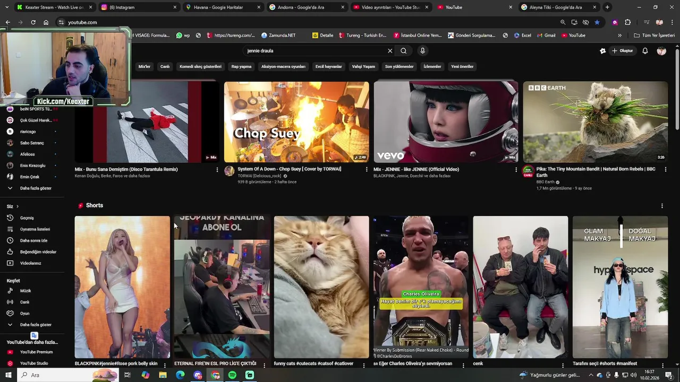Open Chrome tab search dropdown arrow
The image size is (680, 382).
coord(7,7)
